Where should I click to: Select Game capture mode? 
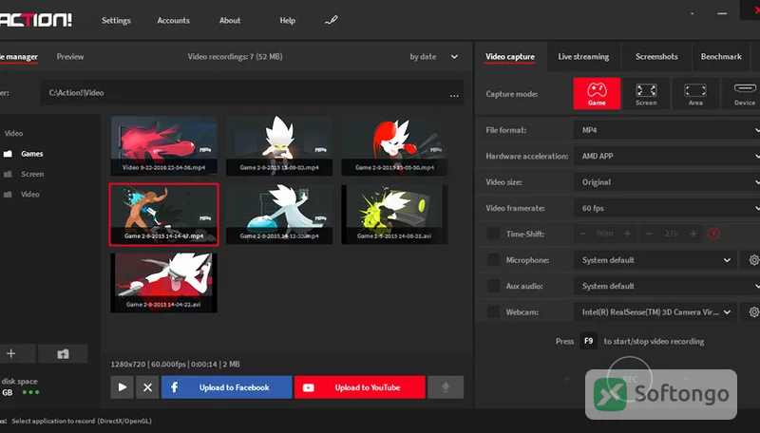point(597,93)
